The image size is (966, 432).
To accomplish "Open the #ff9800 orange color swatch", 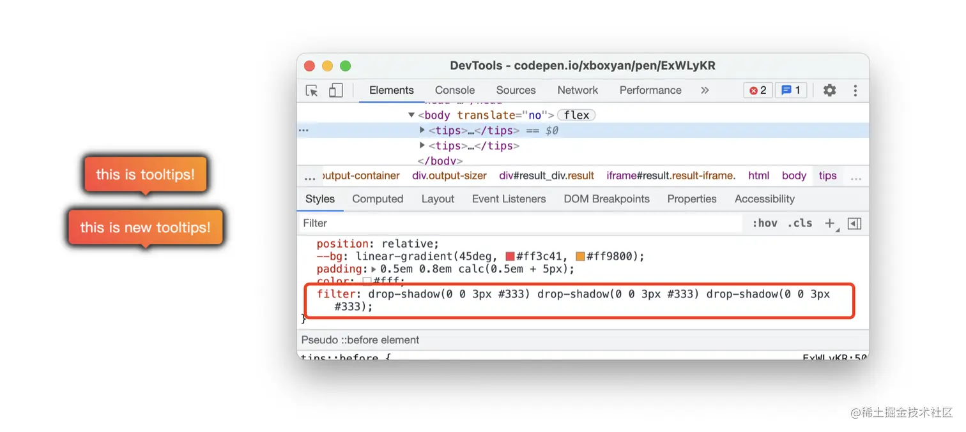I will pos(580,257).
